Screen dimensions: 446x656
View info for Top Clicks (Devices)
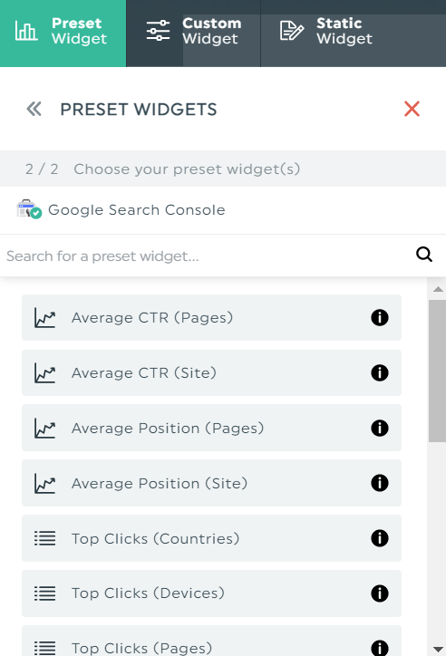point(380,593)
